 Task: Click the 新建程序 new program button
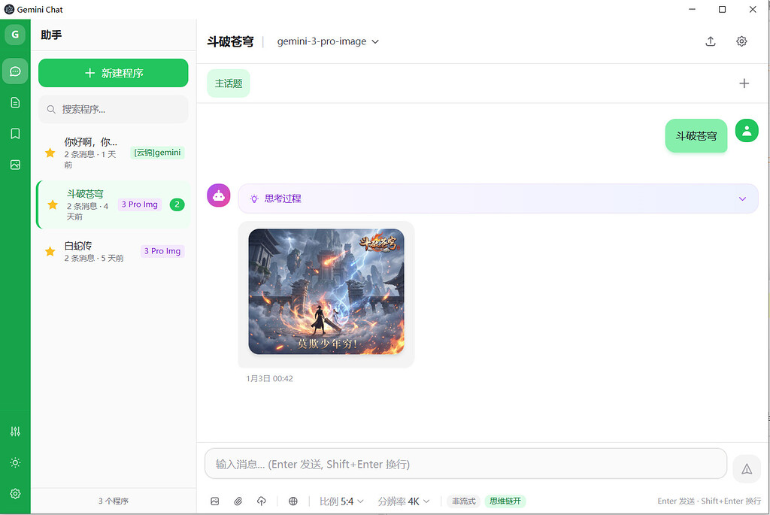[x=114, y=73]
